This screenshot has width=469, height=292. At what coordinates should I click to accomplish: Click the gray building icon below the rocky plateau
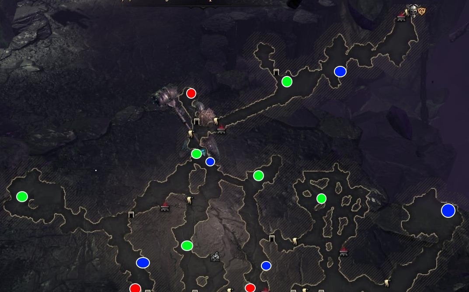point(215,257)
